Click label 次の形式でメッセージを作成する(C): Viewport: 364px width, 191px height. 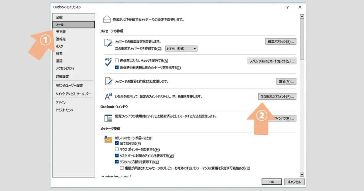point(139,49)
